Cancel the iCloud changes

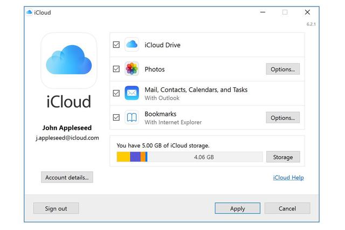287,208
